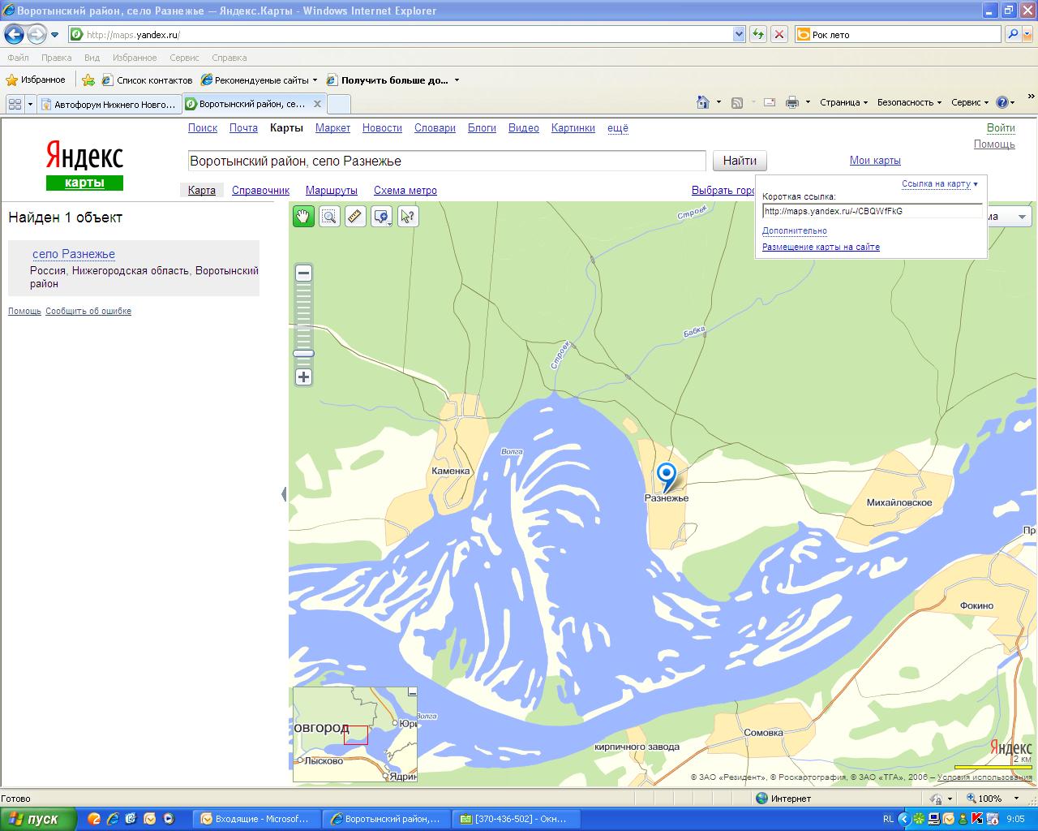Image resolution: width=1038 pixels, height=831 pixels.
Task: Click the mini overview map thumbnail
Action: [354, 734]
